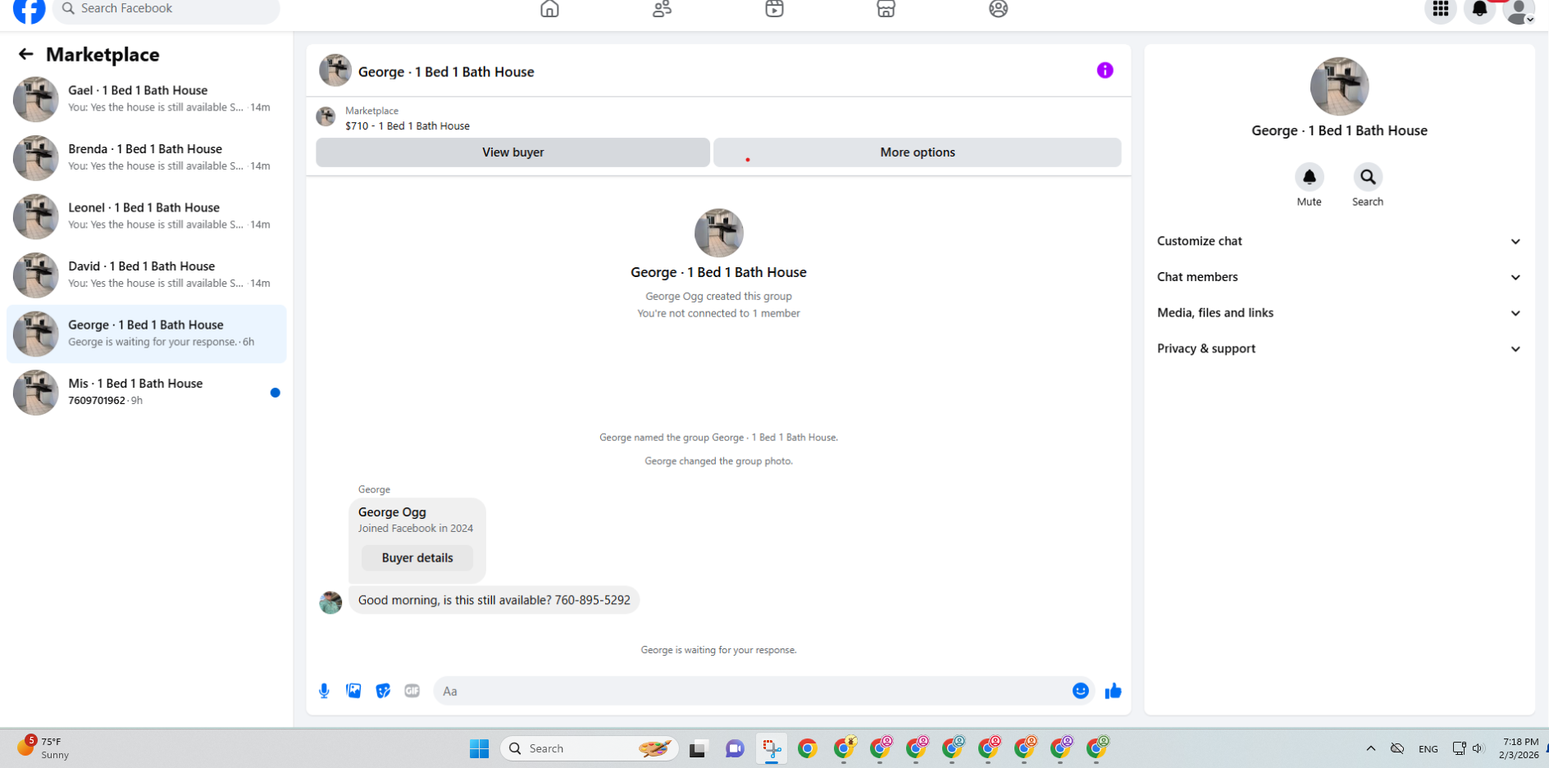Click the View buyer button
Image resolution: width=1549 pixels, height=768 pixels.
tap(513, 152)
